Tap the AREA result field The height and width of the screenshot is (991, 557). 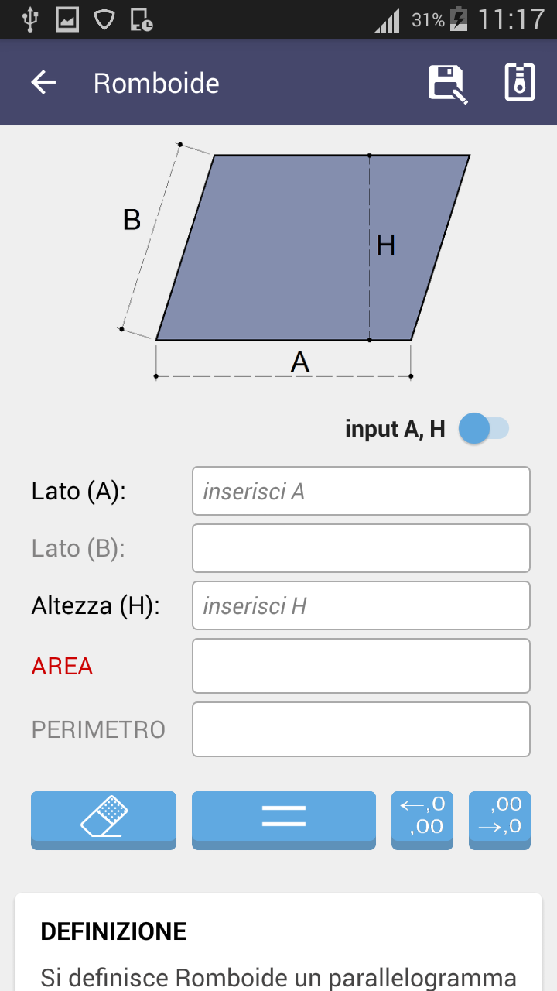pos(361,666)
